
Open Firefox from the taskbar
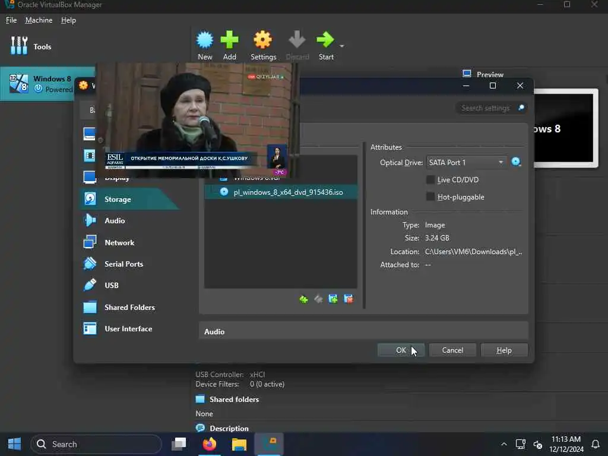[x=210, y=444]
